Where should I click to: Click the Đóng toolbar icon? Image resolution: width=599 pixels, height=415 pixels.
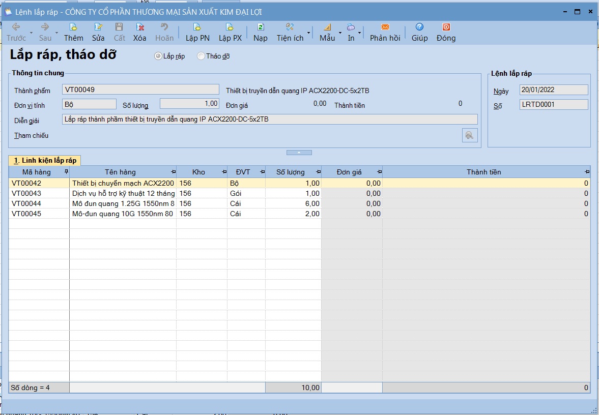pos(446,27)
